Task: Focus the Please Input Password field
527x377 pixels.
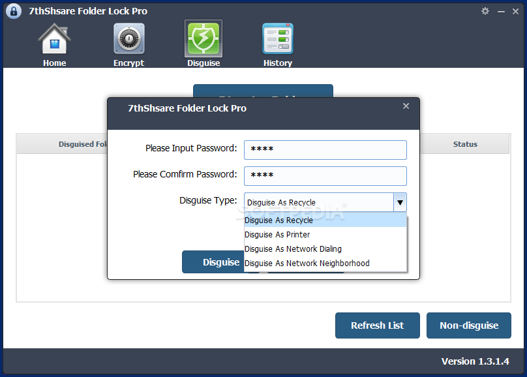Action: tap(325, 150)
